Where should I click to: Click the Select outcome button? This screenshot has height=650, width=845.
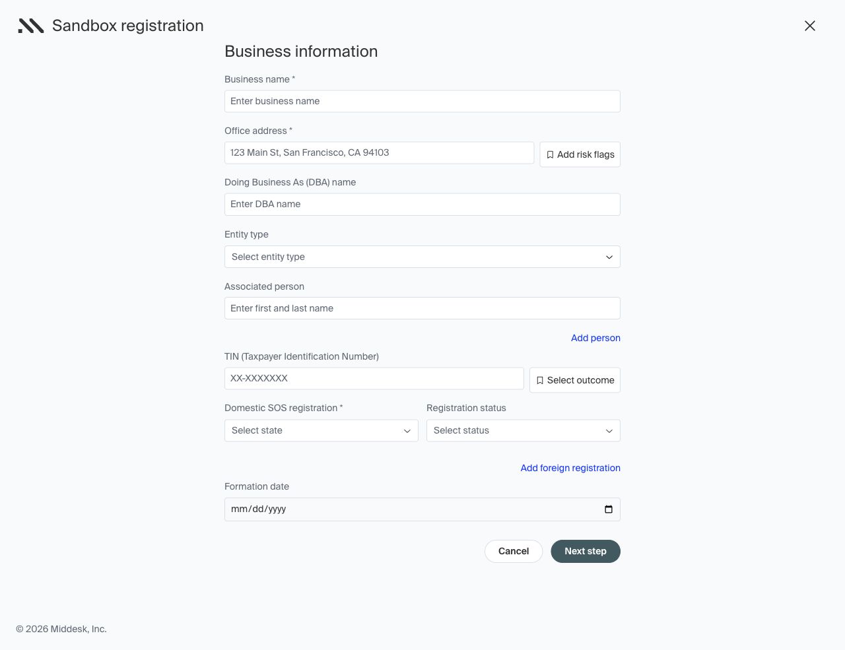[575, 380]
